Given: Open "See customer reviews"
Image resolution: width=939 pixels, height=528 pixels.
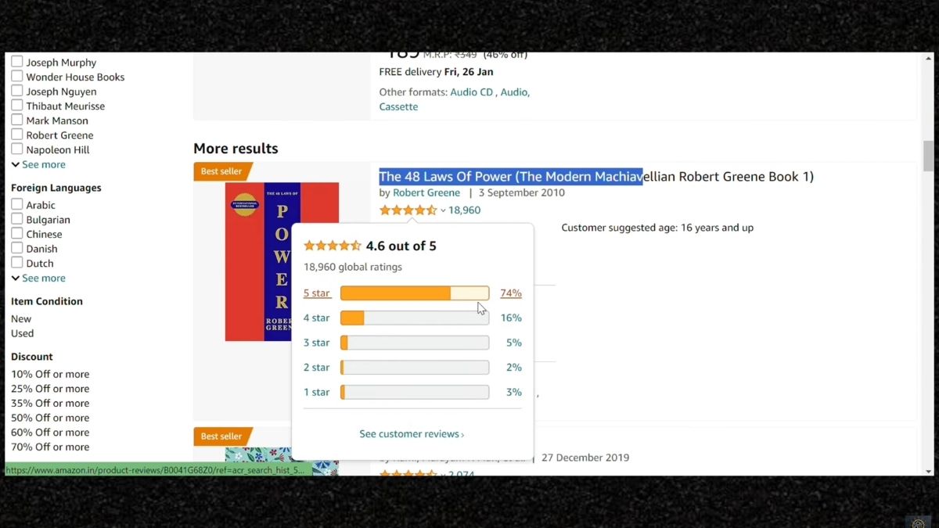Looking at the screenshot, I should point(412,436).
